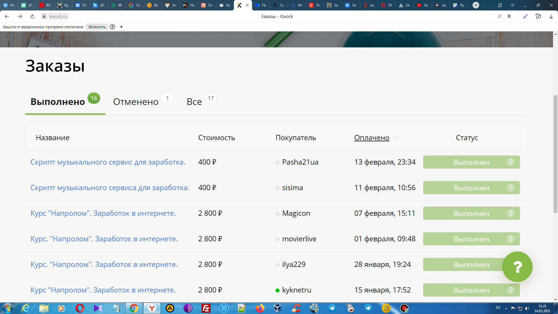Open the tab groups panel icon
558x314 pixels.
500,5
